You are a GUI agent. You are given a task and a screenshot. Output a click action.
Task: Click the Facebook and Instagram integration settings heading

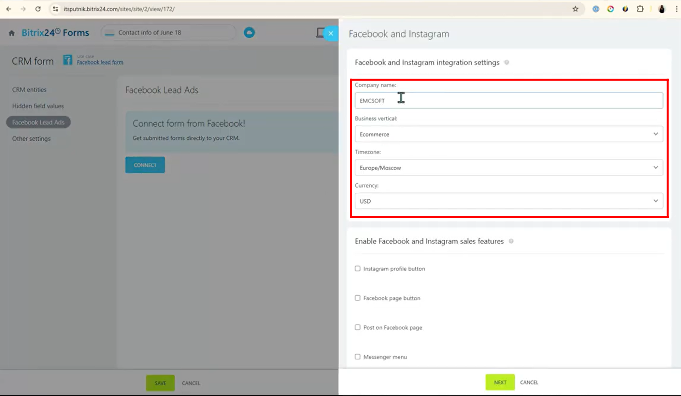(427, 62)
